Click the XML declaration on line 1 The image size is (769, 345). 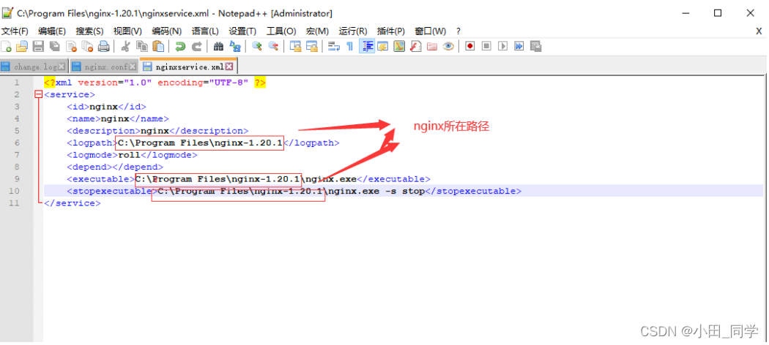(155, 83)
